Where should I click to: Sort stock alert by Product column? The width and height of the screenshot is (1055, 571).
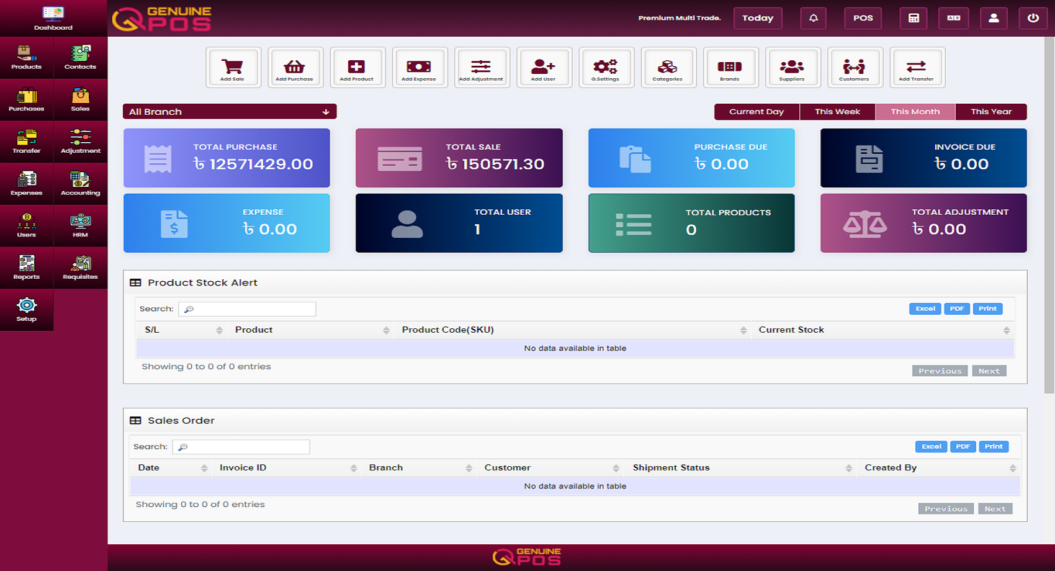click(310, 330)
